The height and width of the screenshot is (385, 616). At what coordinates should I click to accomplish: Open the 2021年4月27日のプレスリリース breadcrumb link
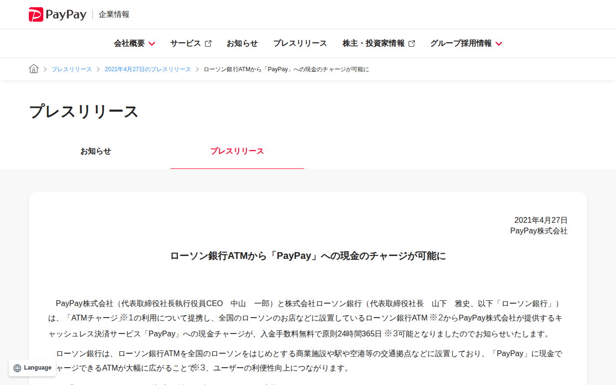click(148, 69)
